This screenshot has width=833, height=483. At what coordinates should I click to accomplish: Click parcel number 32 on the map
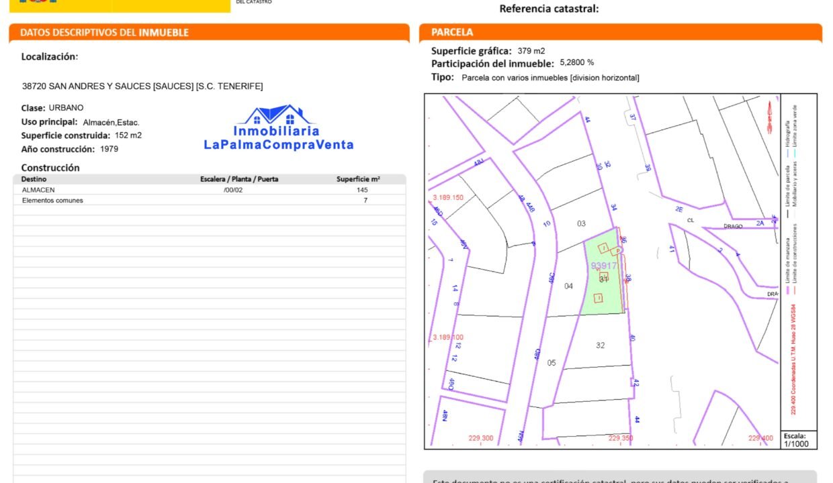pos(601,345)
